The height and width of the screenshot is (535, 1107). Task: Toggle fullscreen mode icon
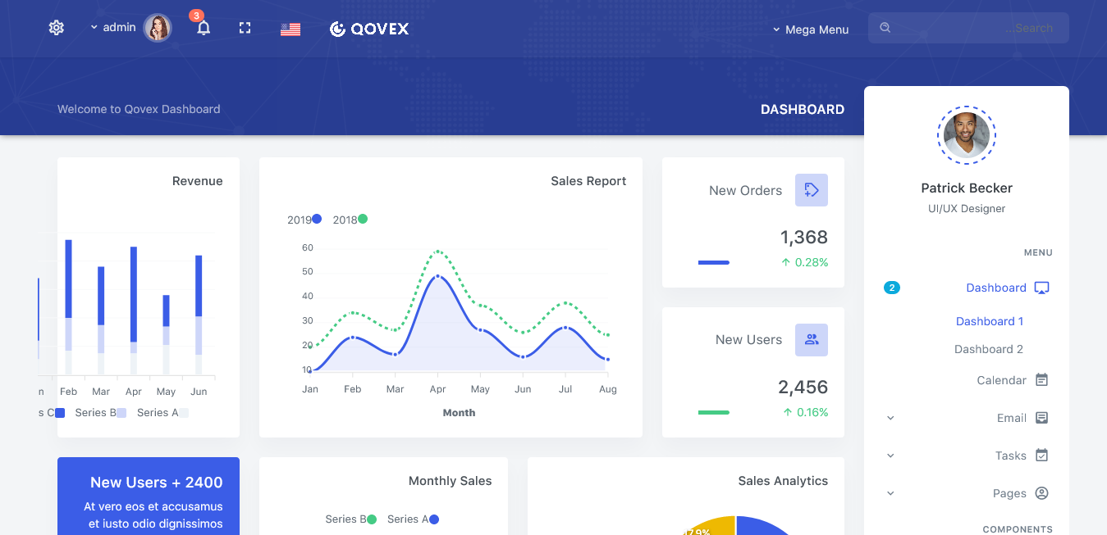[245, 29]
